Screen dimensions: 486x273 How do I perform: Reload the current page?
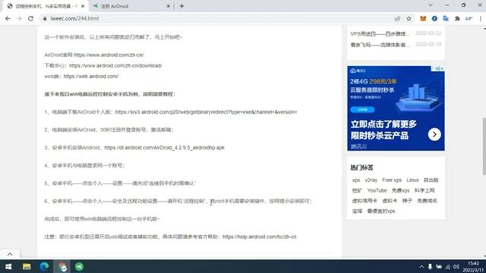click(30, 18)
